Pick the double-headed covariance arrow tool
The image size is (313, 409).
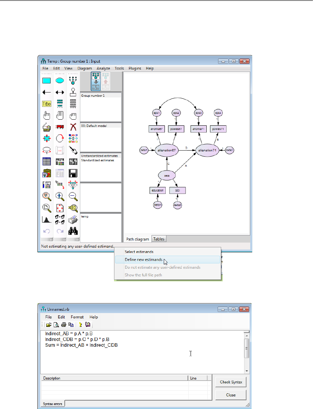pos(60,92)
